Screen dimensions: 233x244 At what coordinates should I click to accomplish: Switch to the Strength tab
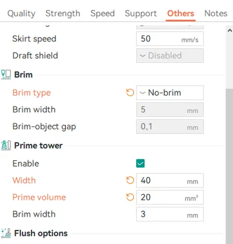click(63, 13)
